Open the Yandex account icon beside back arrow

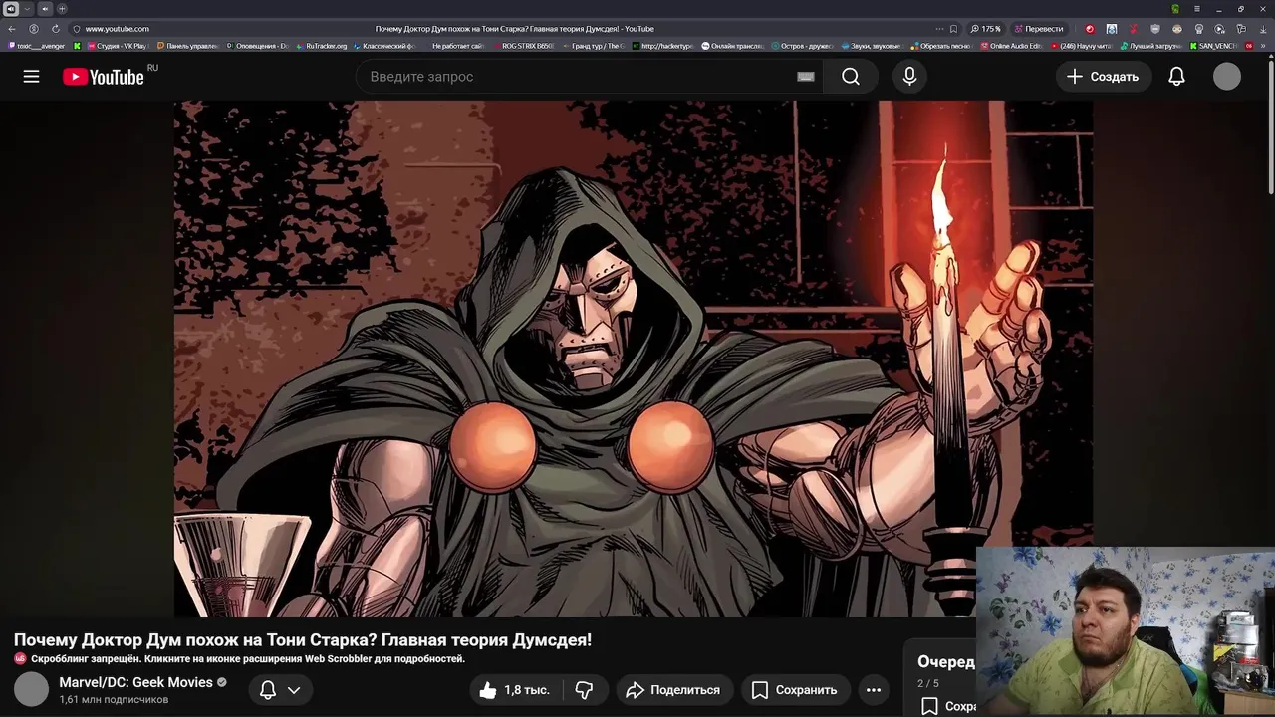[x=34, y=29]
